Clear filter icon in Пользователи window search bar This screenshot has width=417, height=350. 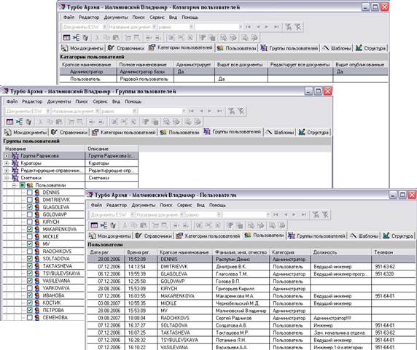[x=326, y=214]
